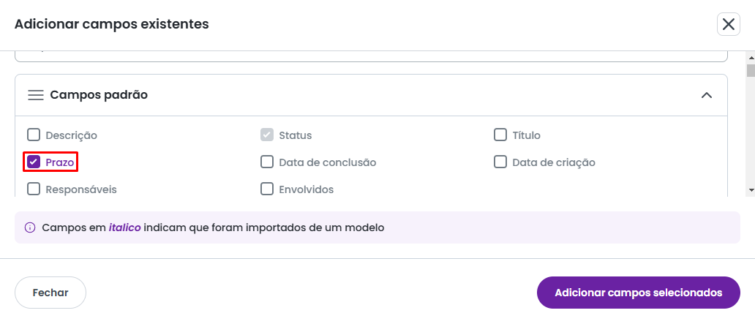
Task: Click the vertical scrollbar thumb
Action: click(750, 71)
